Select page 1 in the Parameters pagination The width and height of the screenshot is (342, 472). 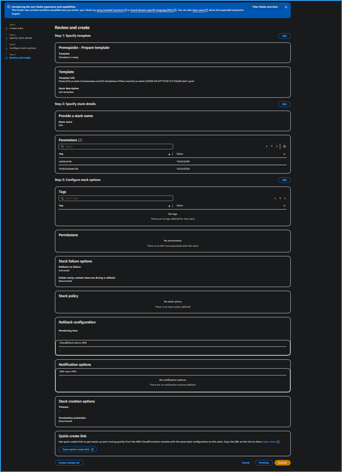272,146
